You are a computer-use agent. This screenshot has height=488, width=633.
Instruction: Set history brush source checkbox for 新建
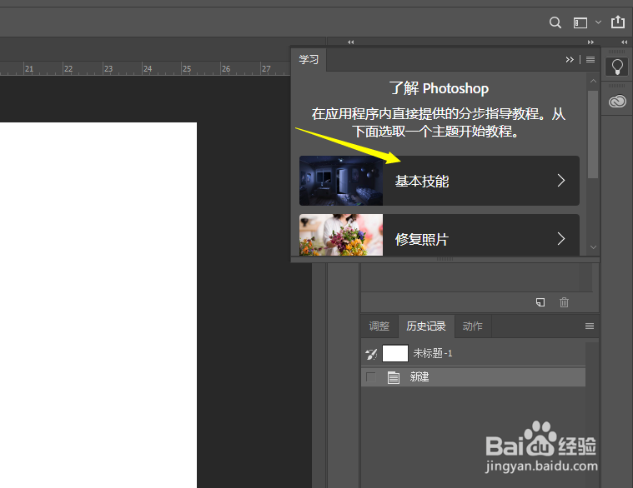pos(370,377)
